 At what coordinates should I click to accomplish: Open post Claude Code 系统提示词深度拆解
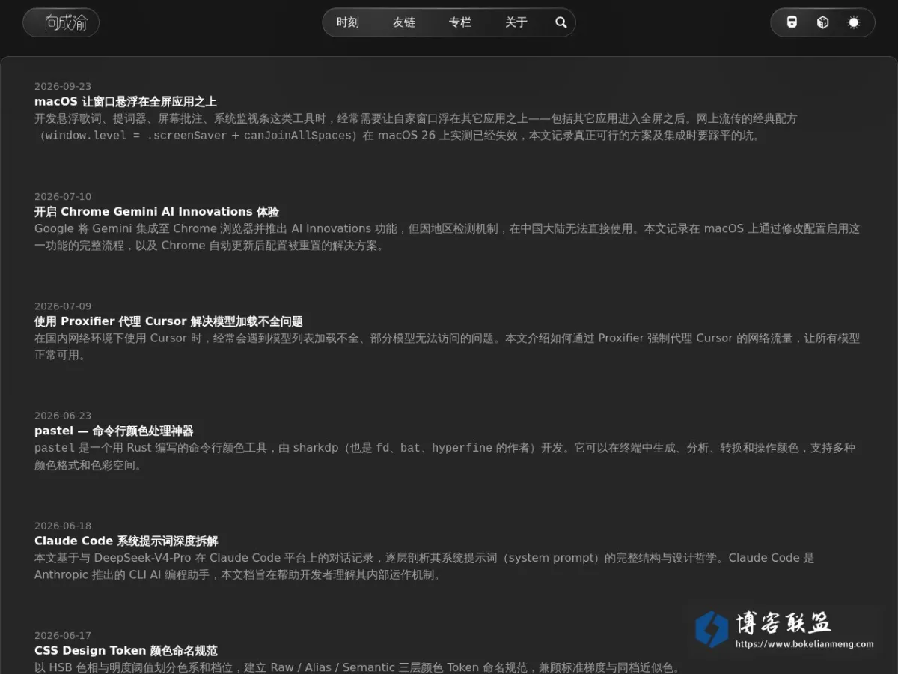pos(126,541)
